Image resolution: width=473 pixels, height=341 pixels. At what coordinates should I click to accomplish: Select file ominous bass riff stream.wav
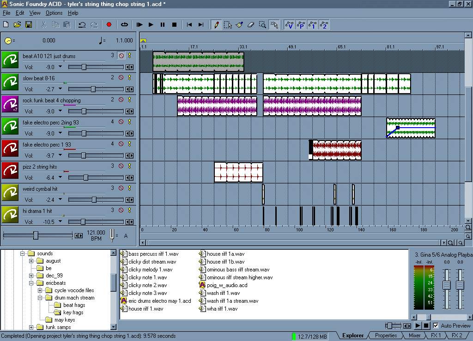coord(238,270)
